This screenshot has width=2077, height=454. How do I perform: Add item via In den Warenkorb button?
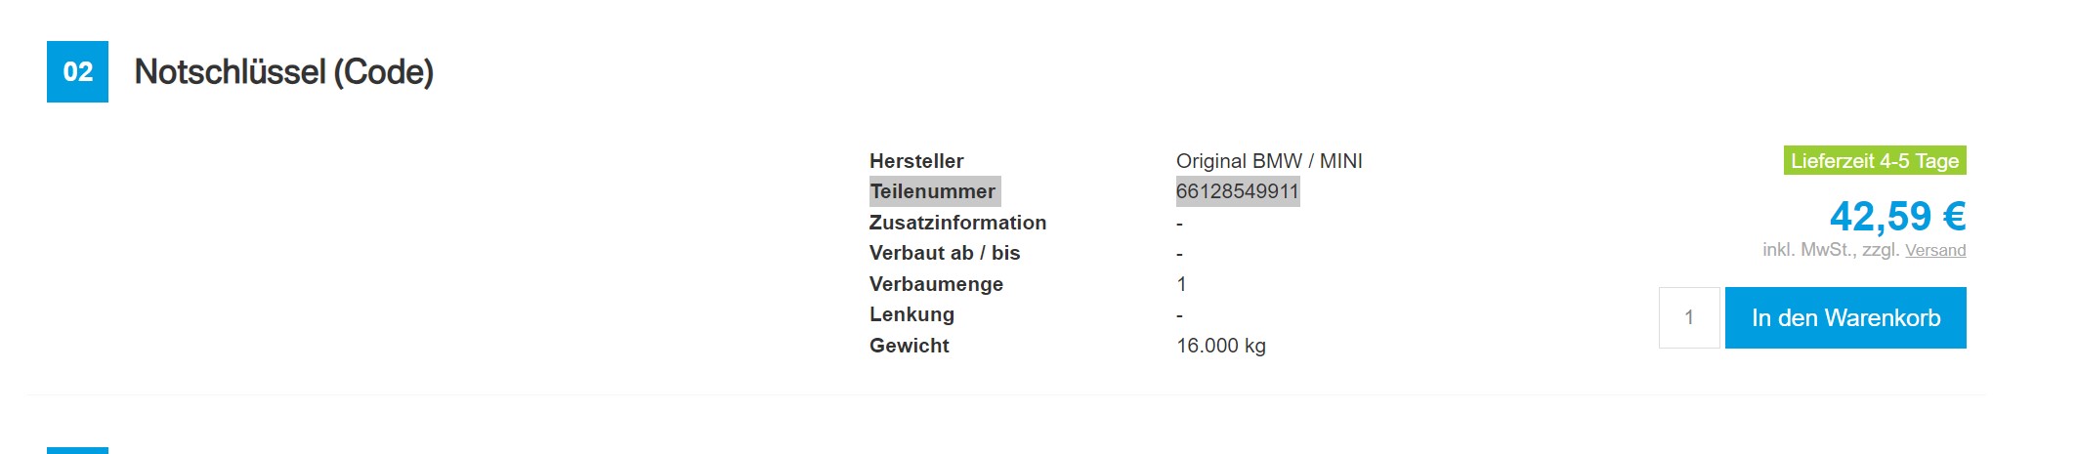pos(1845,317)
